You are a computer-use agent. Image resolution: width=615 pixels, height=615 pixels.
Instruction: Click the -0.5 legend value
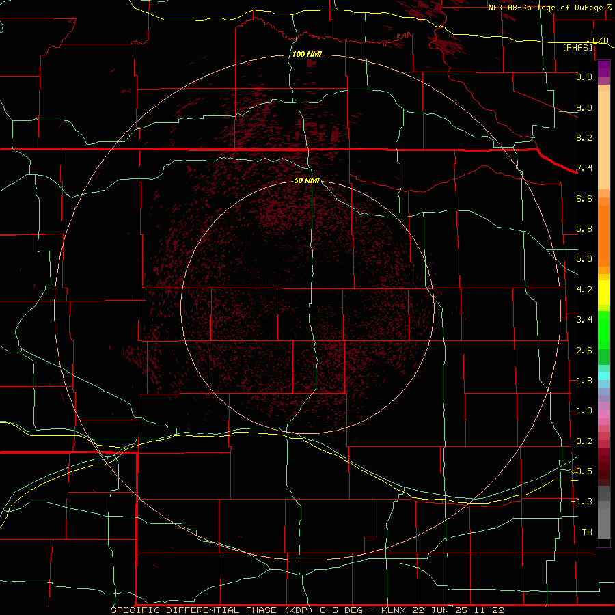(x=582, y=471)
